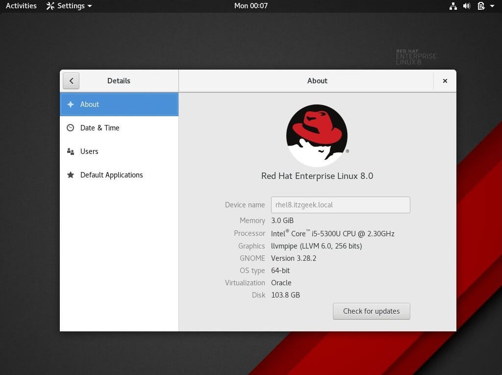Viewport: 502px width, 375px height.
Task: Click the GNOME Version 3.28.2 value
Action: click(294, 258)
